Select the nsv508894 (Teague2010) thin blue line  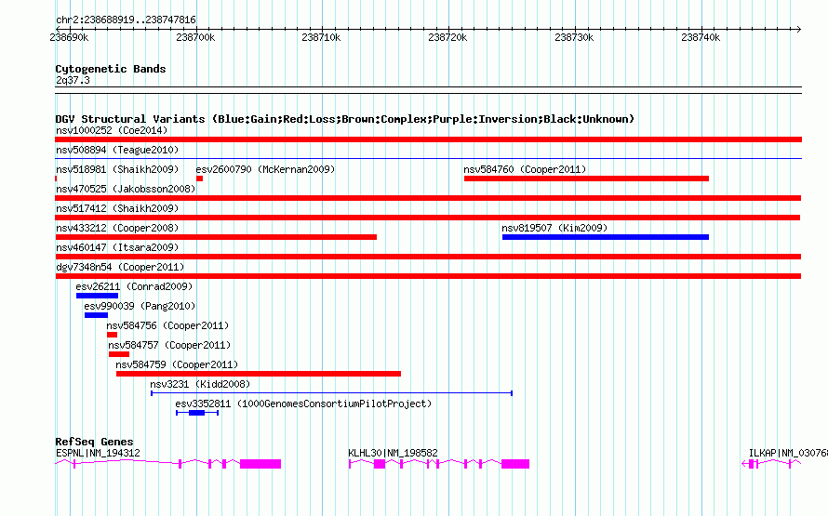[x=428, y=158]
